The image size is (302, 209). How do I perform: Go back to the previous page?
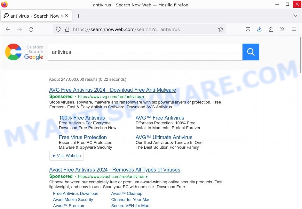[8, 29]
